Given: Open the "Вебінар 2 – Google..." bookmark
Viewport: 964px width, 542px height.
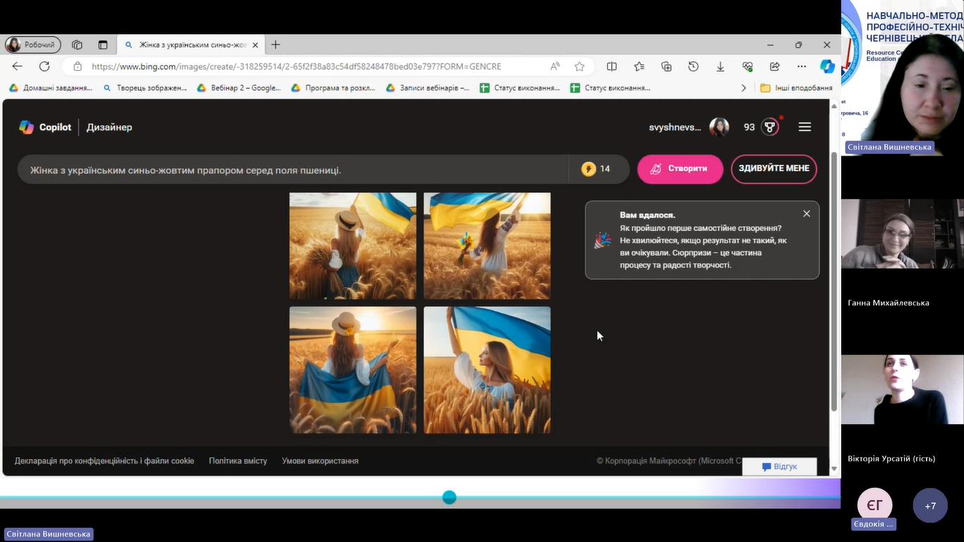Looking at the screenshot, I should coord(239,88).
